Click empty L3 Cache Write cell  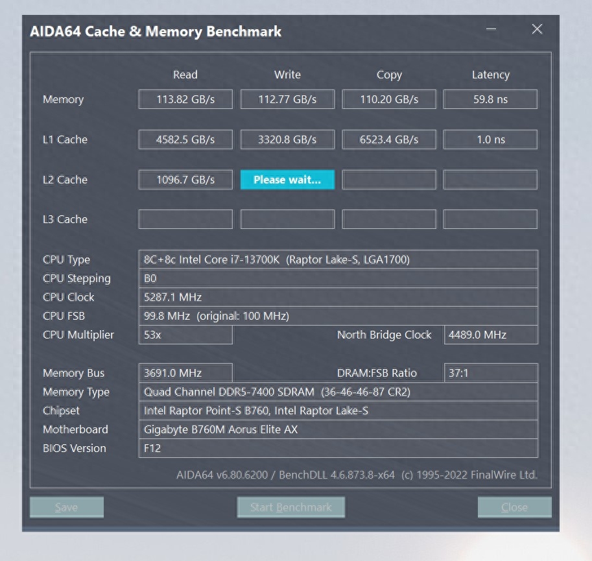pos(287,219)
